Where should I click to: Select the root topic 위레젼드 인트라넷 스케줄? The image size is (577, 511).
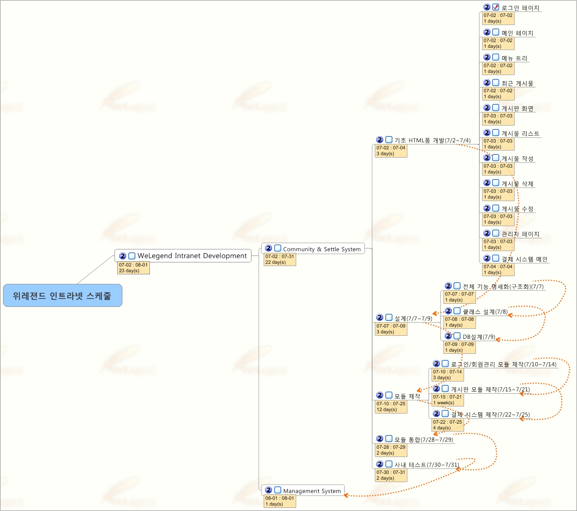click(x=62, y=295)
